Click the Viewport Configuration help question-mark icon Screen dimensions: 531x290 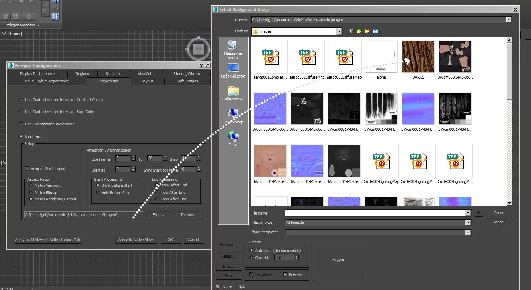click(202, 65)
